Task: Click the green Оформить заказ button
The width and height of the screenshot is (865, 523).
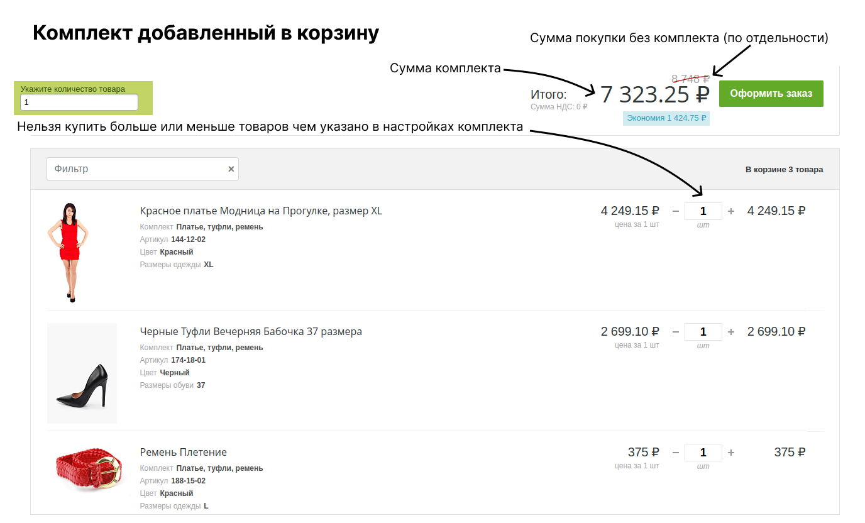Action: tap(771, 94)
